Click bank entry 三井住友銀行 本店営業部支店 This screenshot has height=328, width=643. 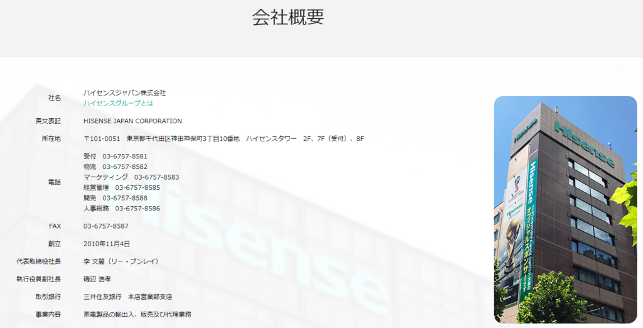[127, 297]
